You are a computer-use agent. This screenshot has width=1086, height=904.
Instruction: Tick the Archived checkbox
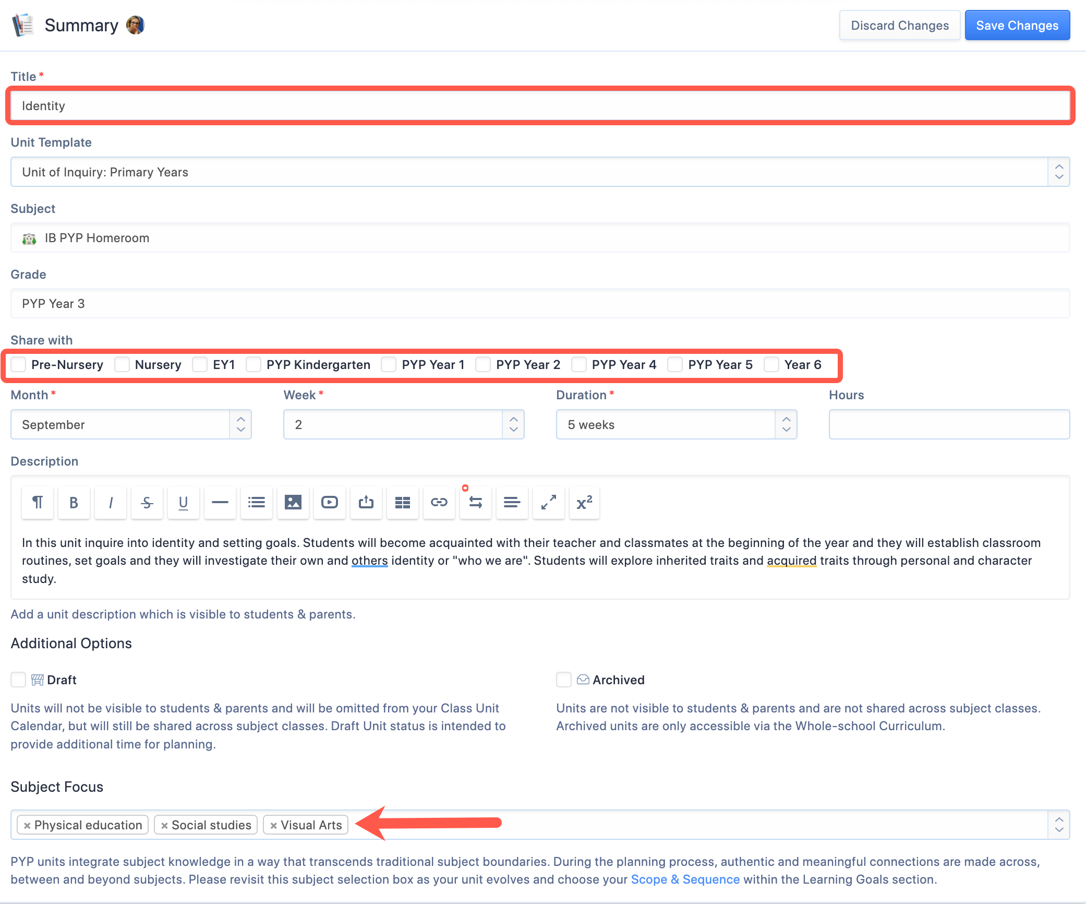[563, 680]
